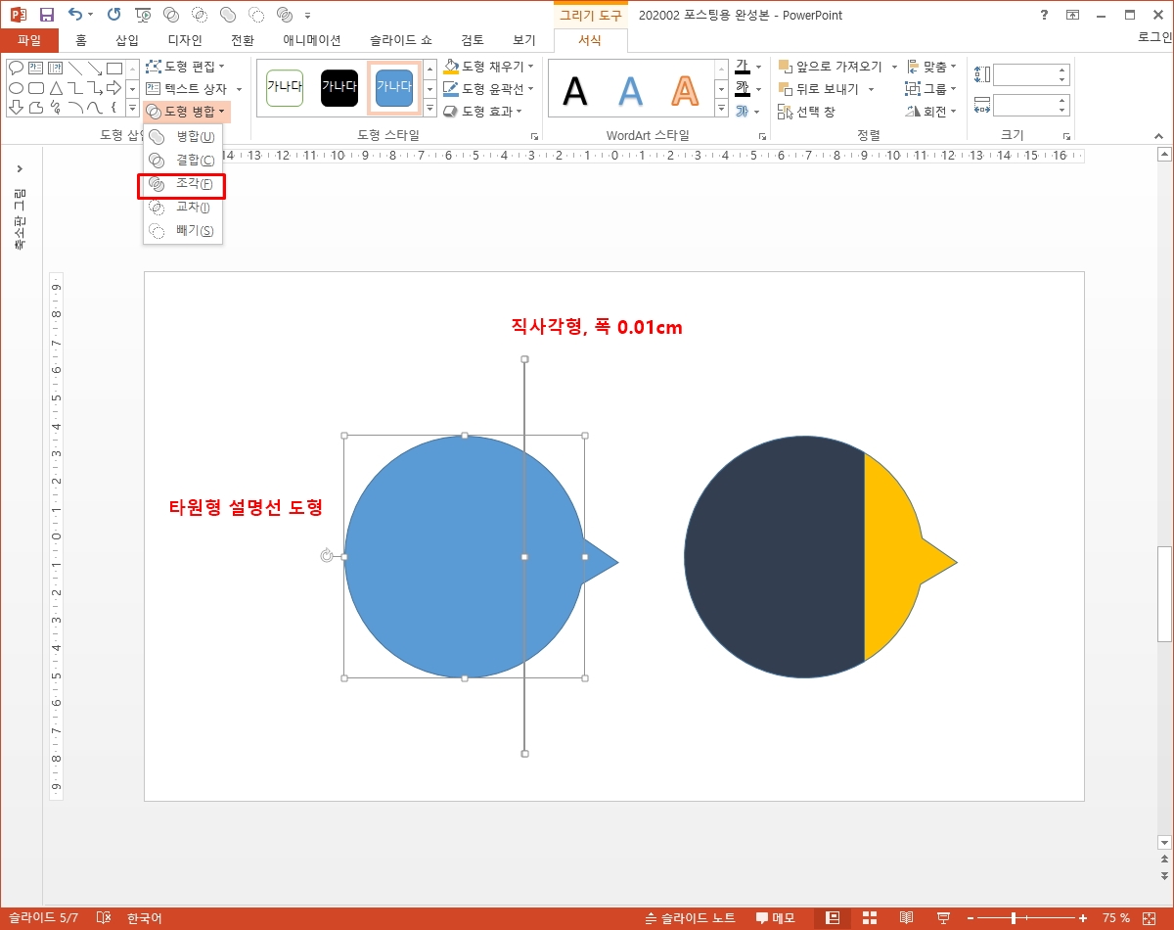This screenshot has width=1174, height=930.
Task: Open the Text Box (텍스트 상자) dropdown arrow
Action: (x=239, y=89)
